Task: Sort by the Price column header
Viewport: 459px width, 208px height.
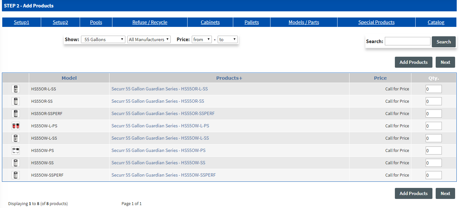Action: (x=380, y=78)
